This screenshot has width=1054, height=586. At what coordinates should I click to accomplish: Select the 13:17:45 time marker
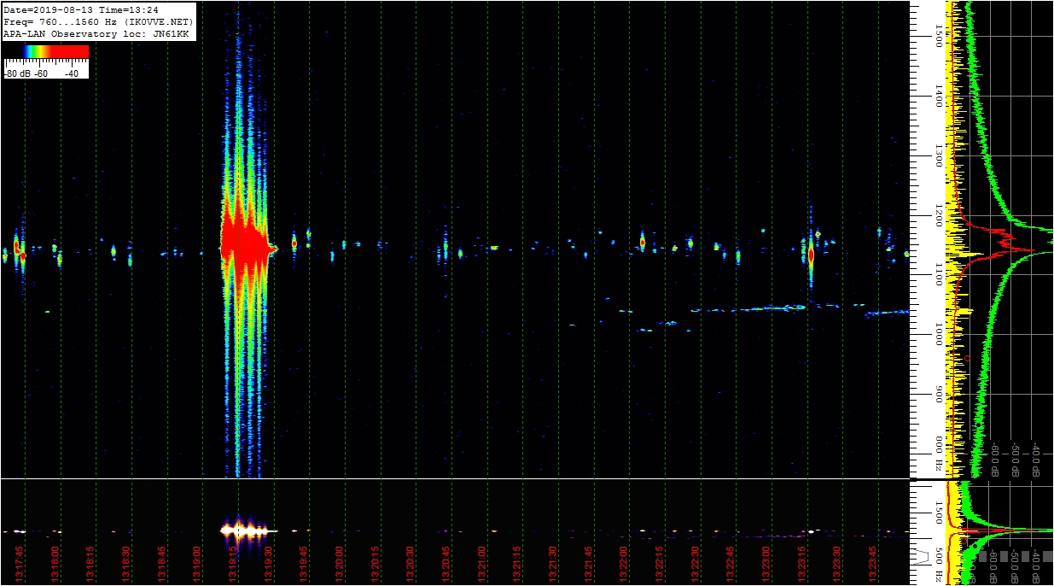[x=19, y=565]
